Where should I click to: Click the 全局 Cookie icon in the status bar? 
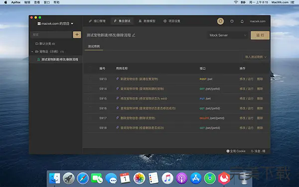click(x=228, y=151)
